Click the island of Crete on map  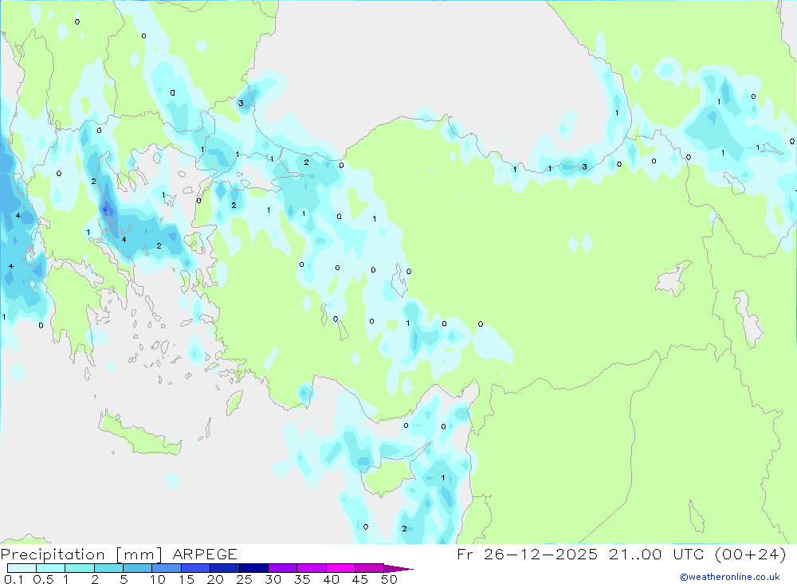[139, 434]
